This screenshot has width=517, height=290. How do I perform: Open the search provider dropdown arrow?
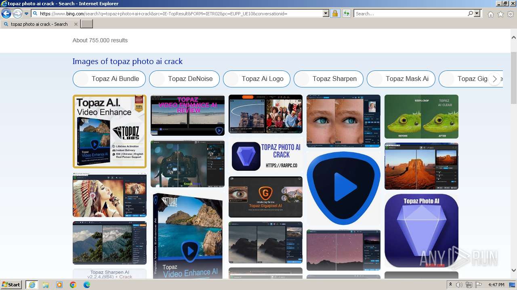[x=477, y=14]
